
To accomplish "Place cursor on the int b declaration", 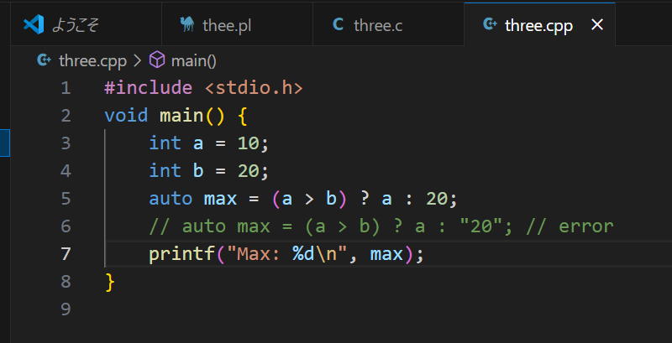I will [207, 171].
